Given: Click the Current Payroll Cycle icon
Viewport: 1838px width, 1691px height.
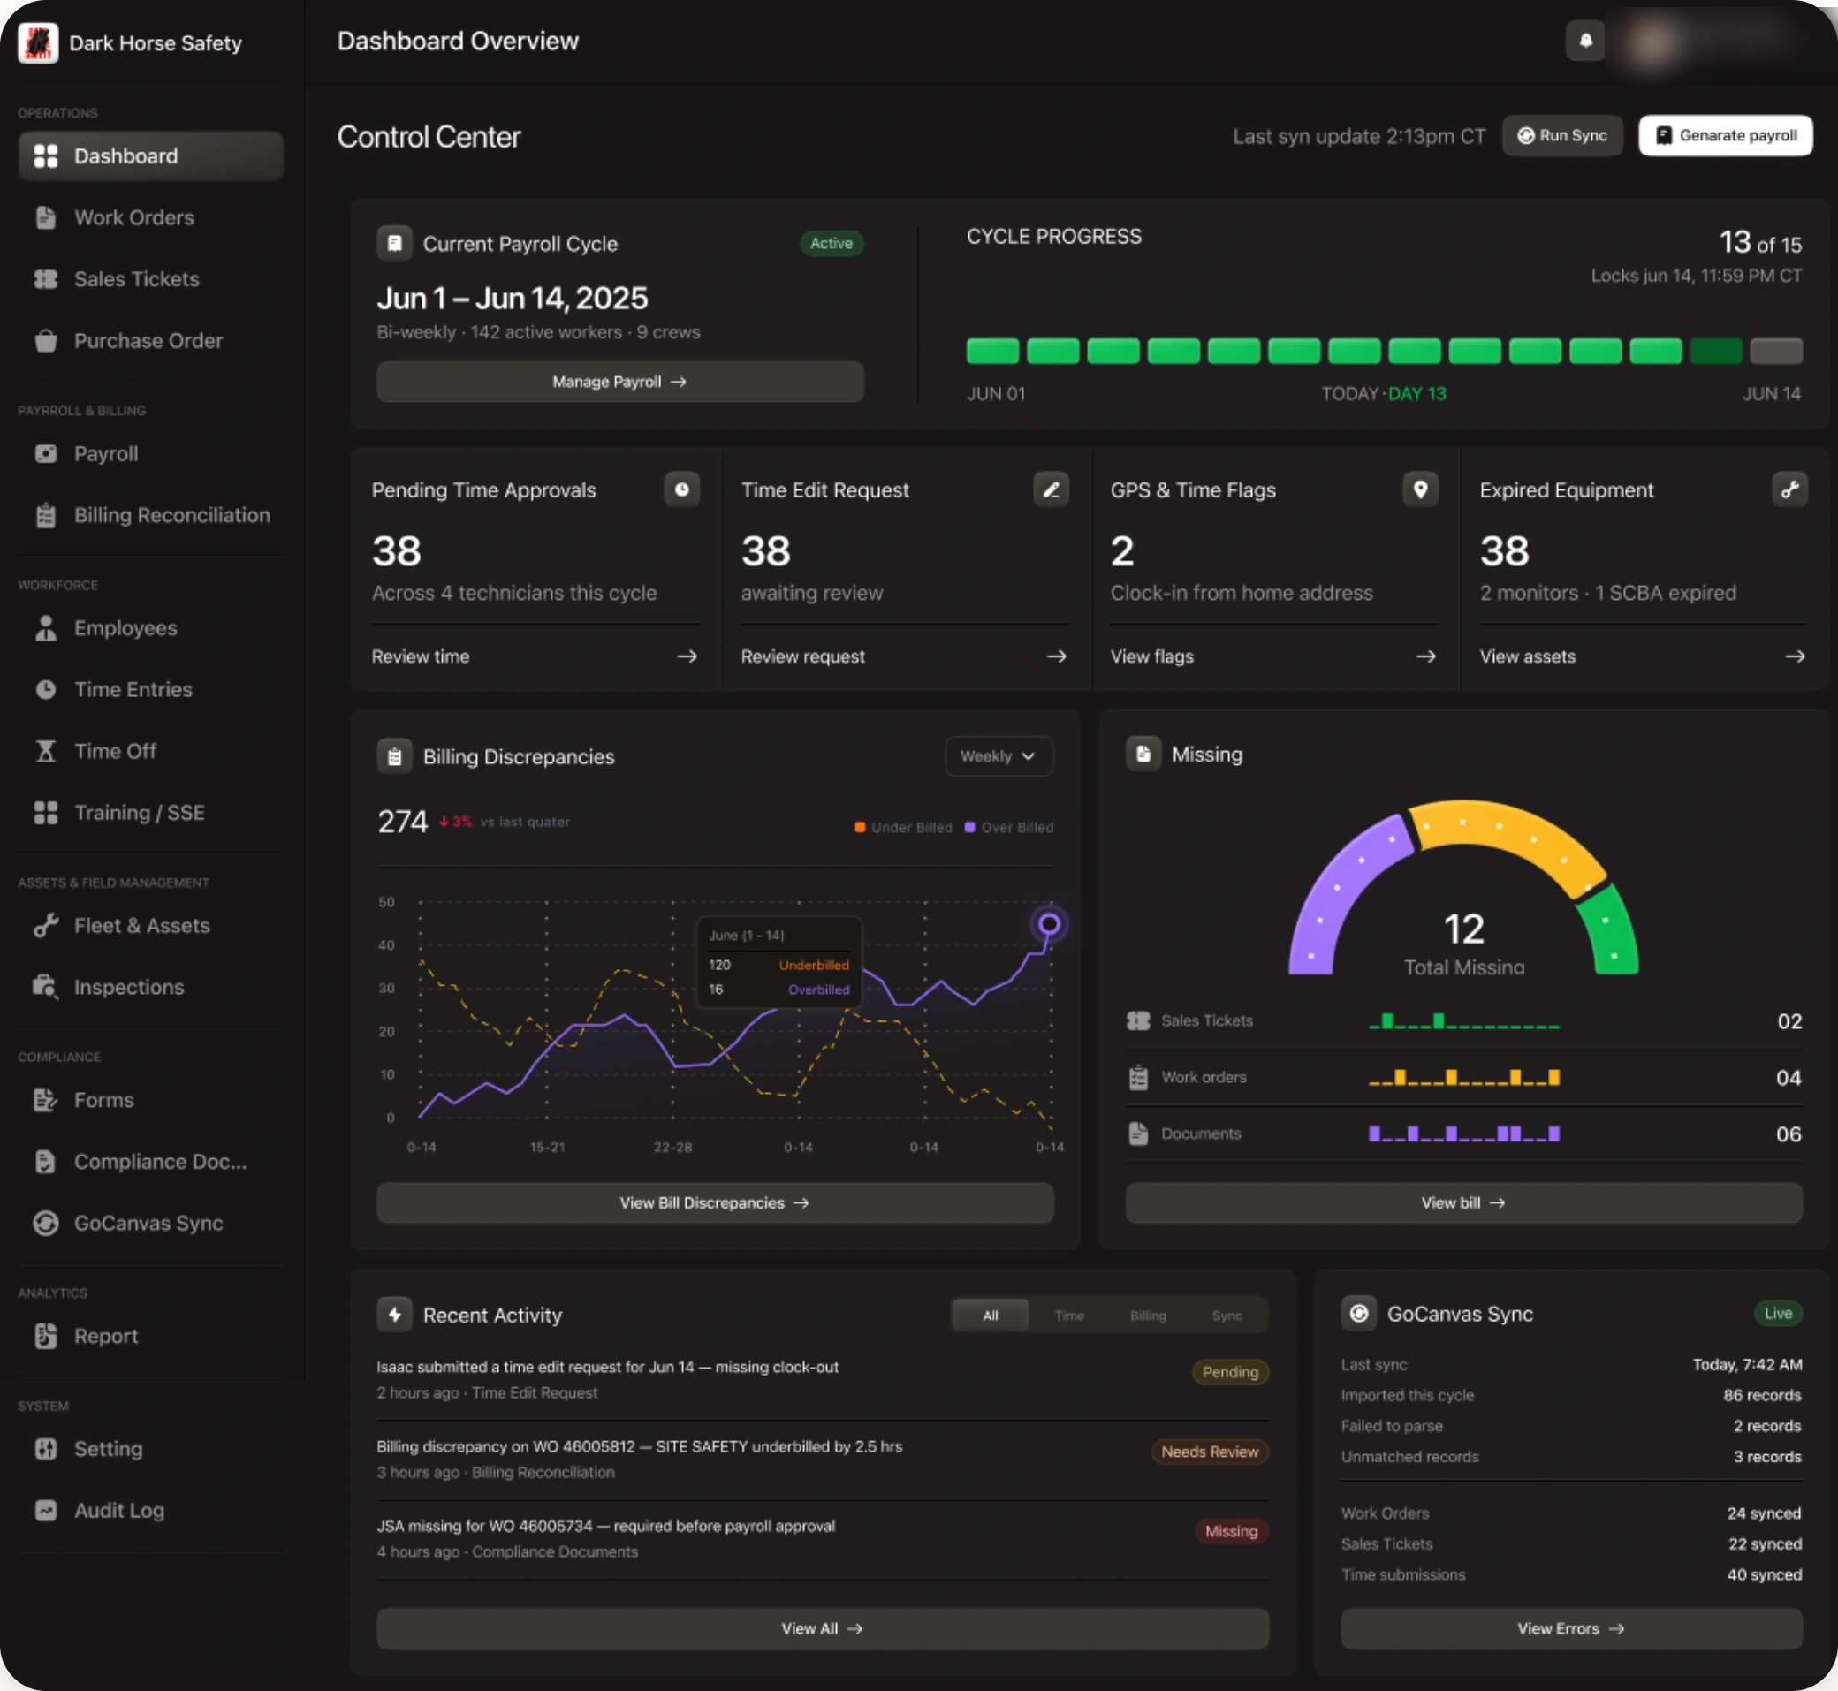Looking at the screenshot, I should (x=394, y=244).
